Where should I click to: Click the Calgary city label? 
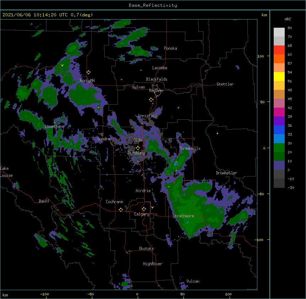(142, 214)
